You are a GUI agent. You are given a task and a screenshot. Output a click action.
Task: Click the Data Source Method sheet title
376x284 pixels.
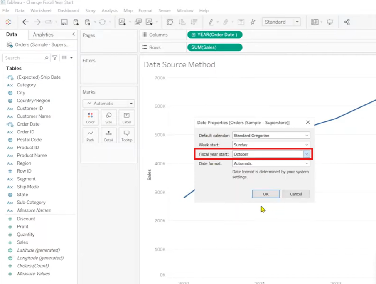[179, 64]
